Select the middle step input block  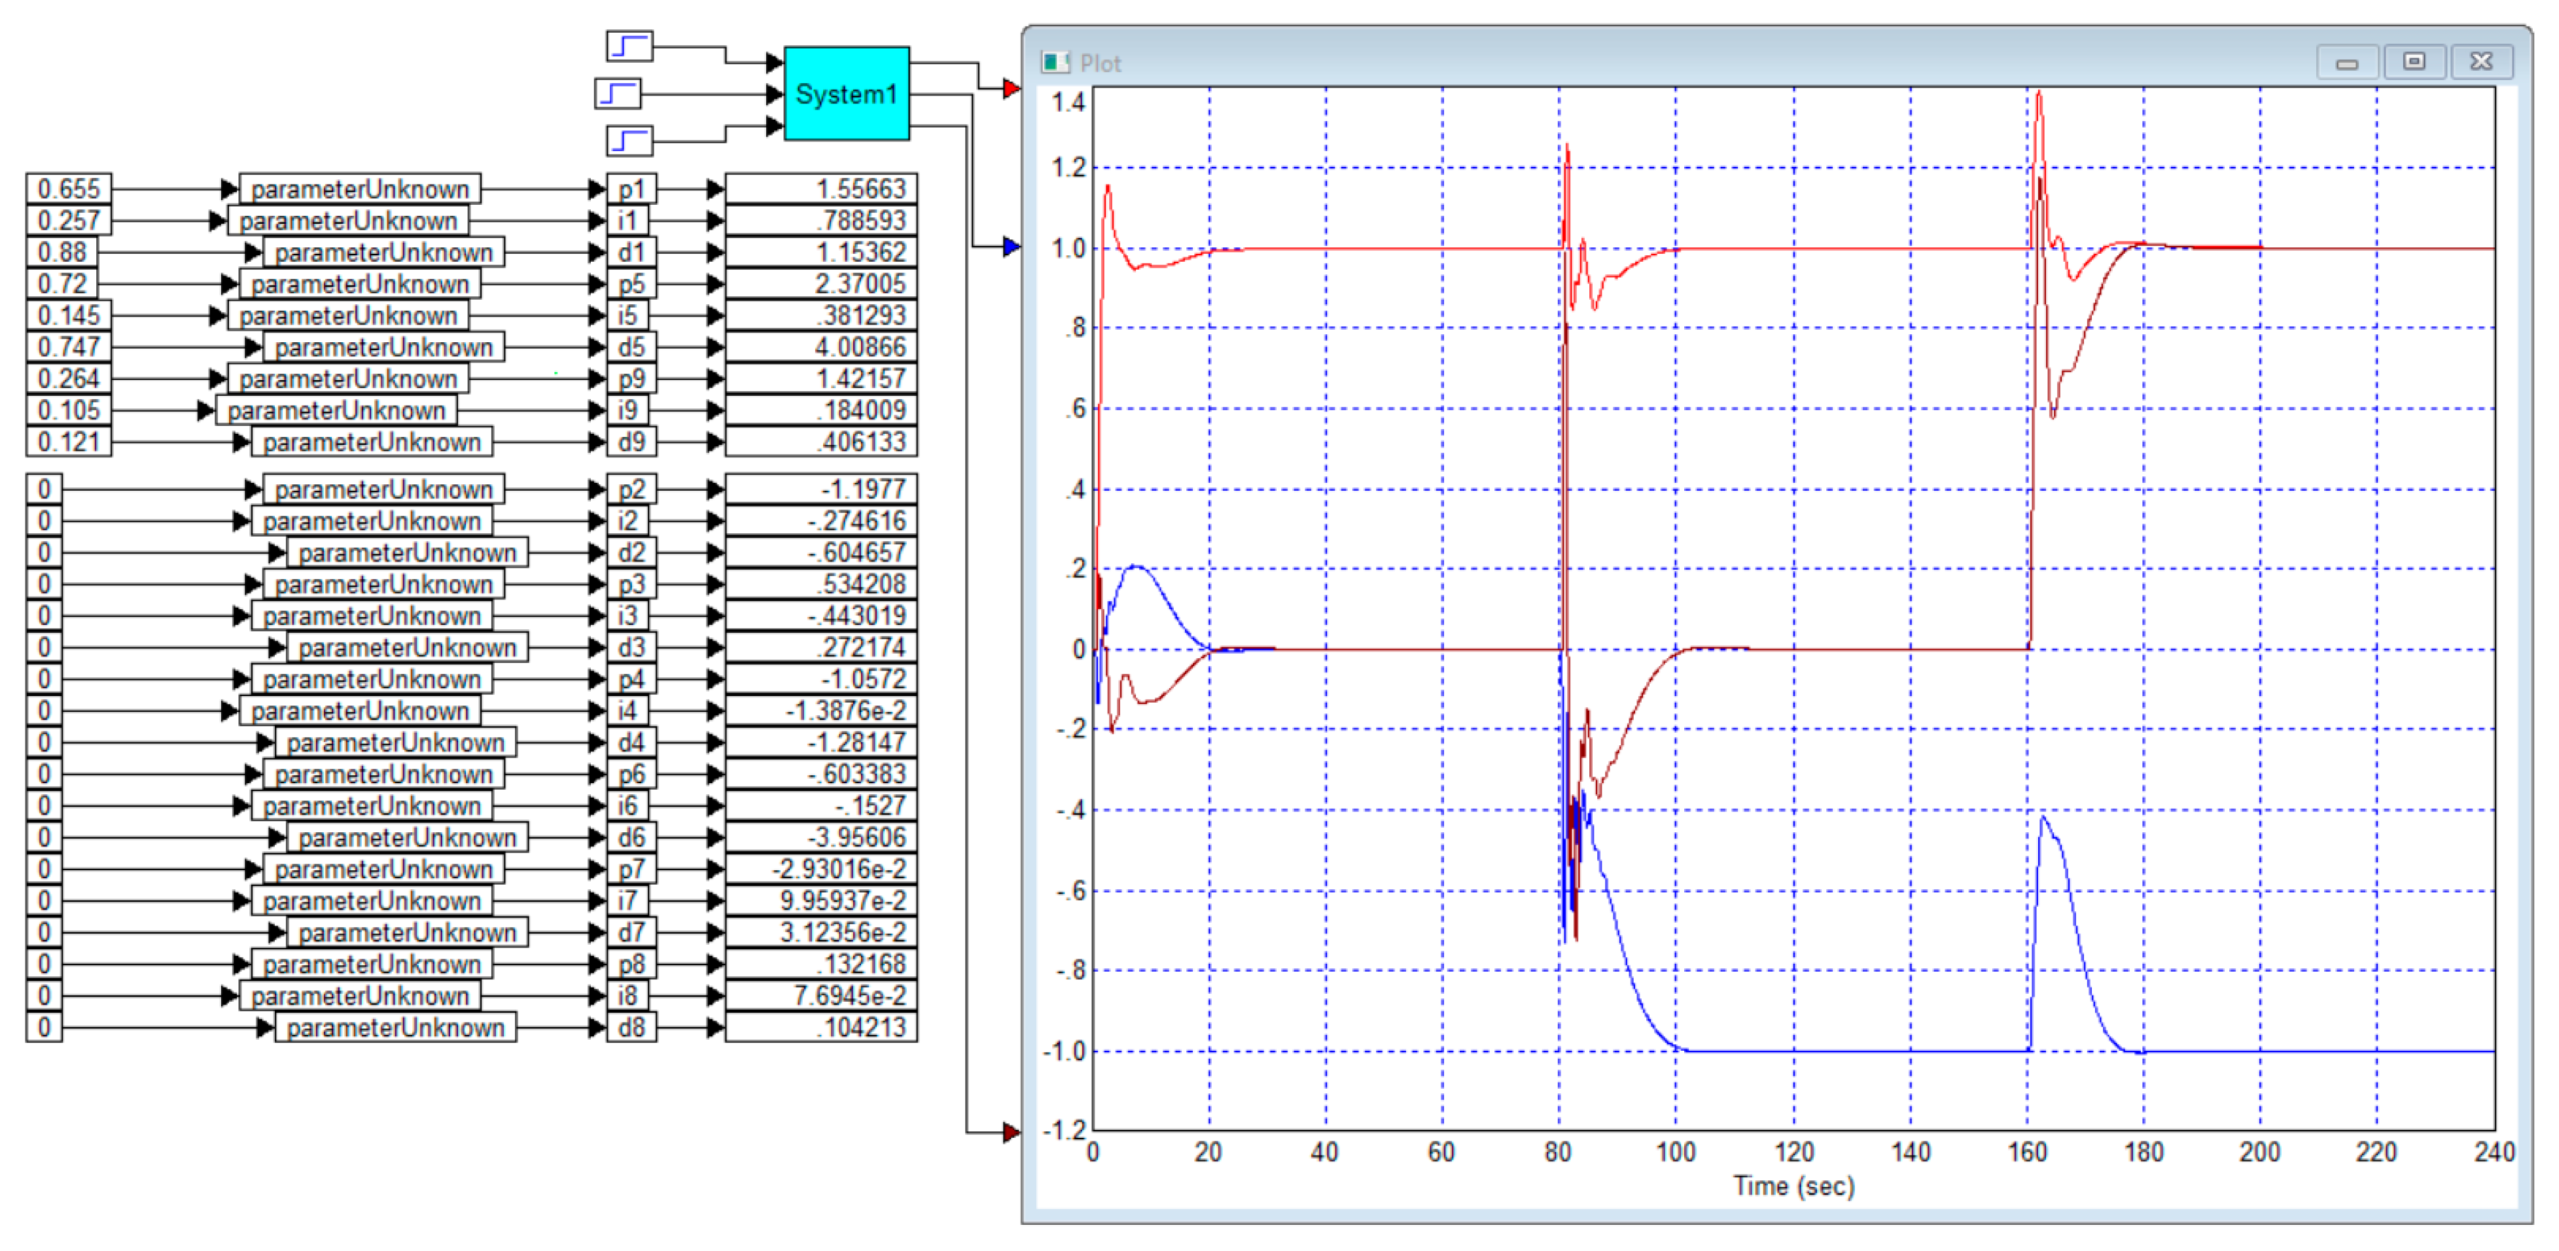click(617, 94)
